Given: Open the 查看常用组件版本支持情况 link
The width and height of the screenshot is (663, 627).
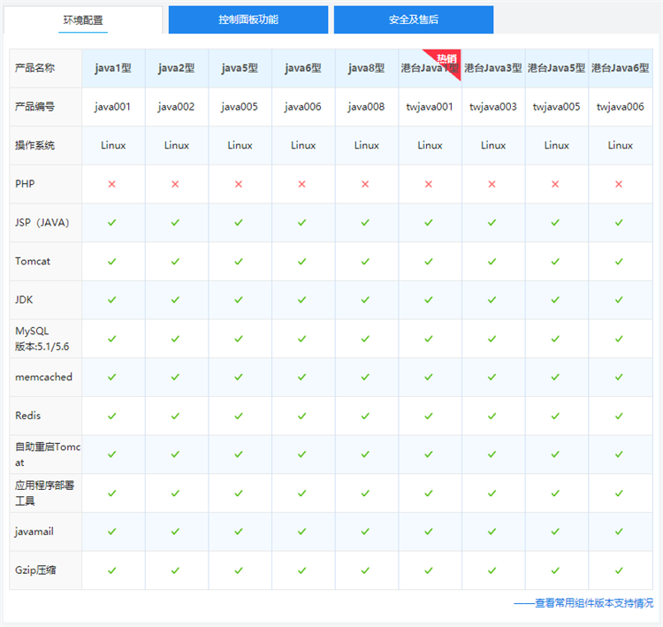Looking at the screenshot, I should (584, 603).
